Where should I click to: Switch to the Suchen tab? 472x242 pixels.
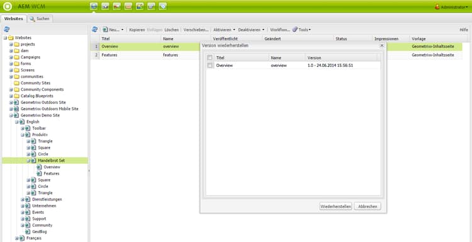[40, 19]
